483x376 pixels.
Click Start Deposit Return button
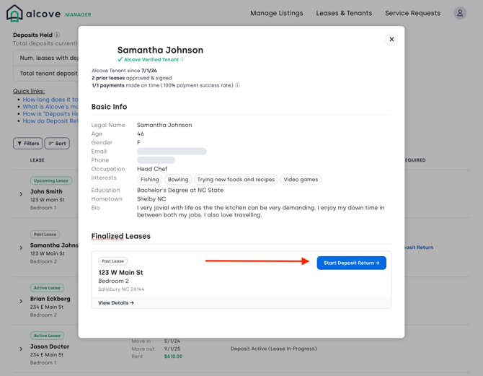[x=351, y=263]
